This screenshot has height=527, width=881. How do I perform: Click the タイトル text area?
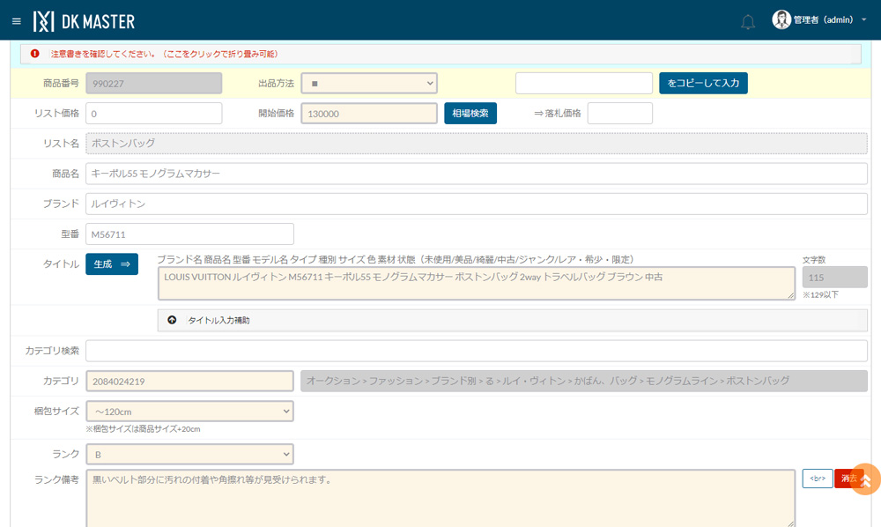(477, 283)
